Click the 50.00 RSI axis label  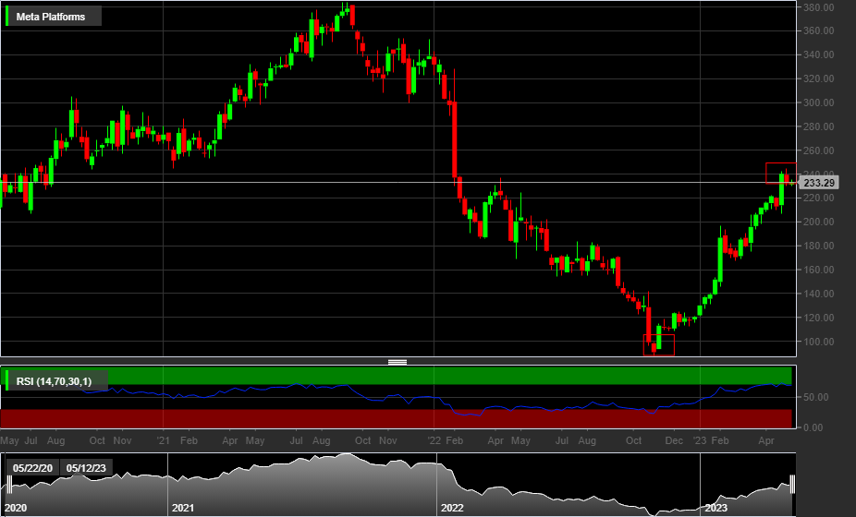pos(813,397)
